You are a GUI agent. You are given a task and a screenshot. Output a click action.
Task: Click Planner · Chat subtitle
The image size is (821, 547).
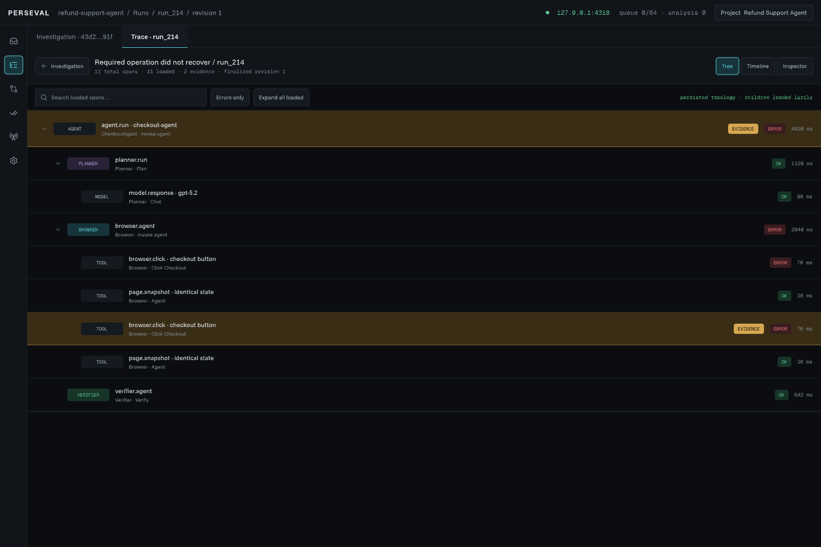point(145,202)
